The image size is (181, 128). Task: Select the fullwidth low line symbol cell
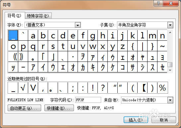tap(13, 35)
